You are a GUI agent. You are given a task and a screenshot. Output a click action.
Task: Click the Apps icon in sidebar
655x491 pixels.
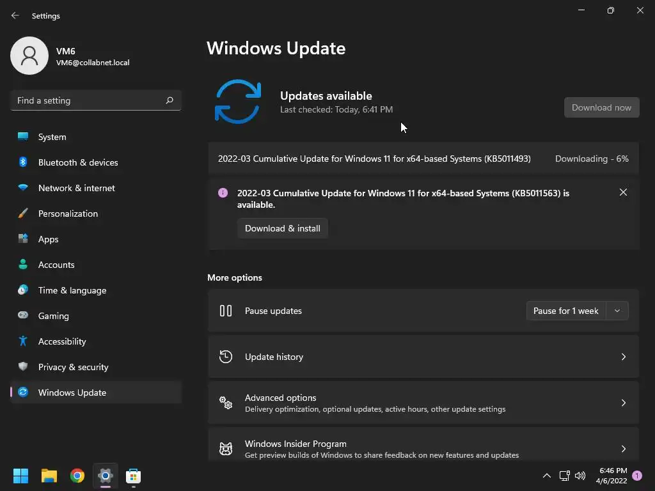(x=23, y=239)
